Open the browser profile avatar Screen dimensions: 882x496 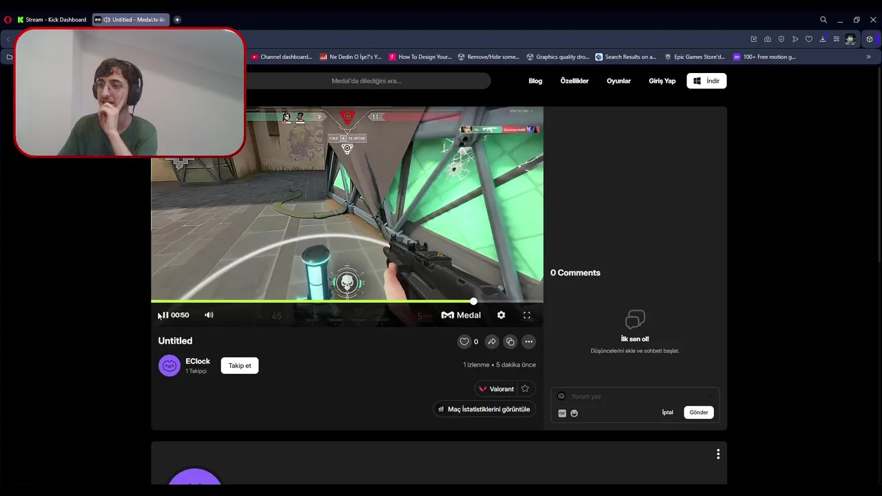pos(850,39)
